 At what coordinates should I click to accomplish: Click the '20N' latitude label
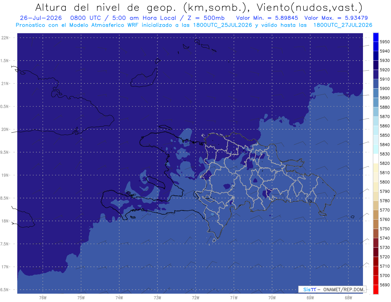pos(5,129)
